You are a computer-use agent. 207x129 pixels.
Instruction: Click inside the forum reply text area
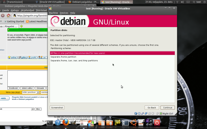coord(27,78)
